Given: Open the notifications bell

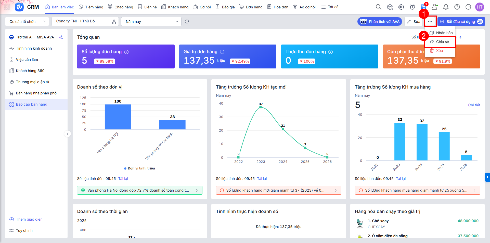Looking at the screenshot, I should click(x=446, y=7).
